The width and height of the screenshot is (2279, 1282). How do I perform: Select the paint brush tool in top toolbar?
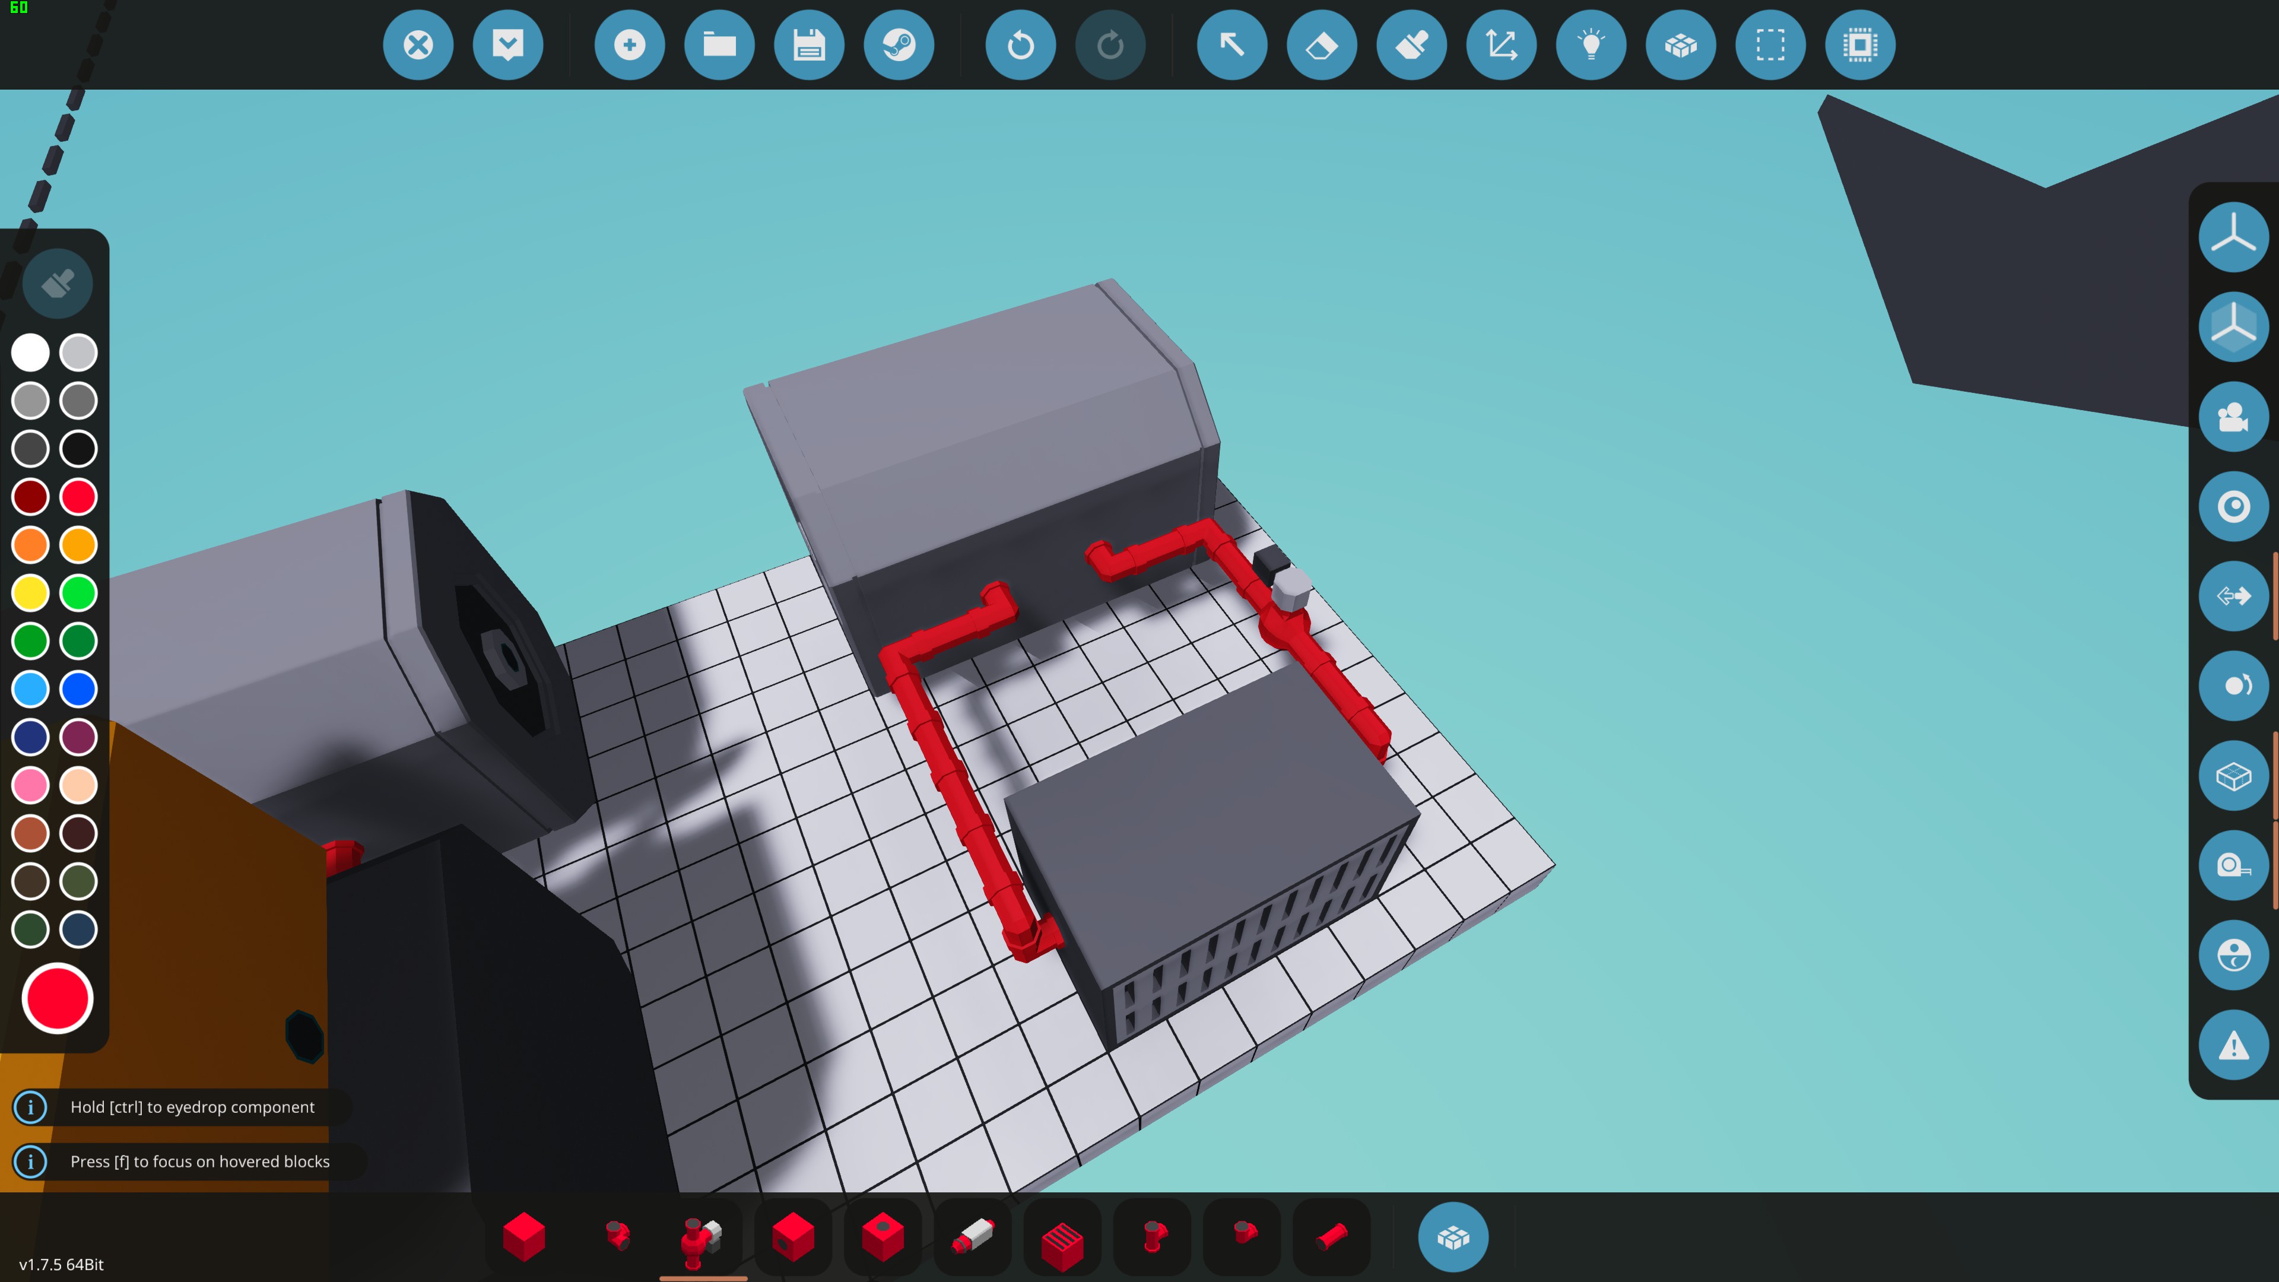tap(1411, 45)
